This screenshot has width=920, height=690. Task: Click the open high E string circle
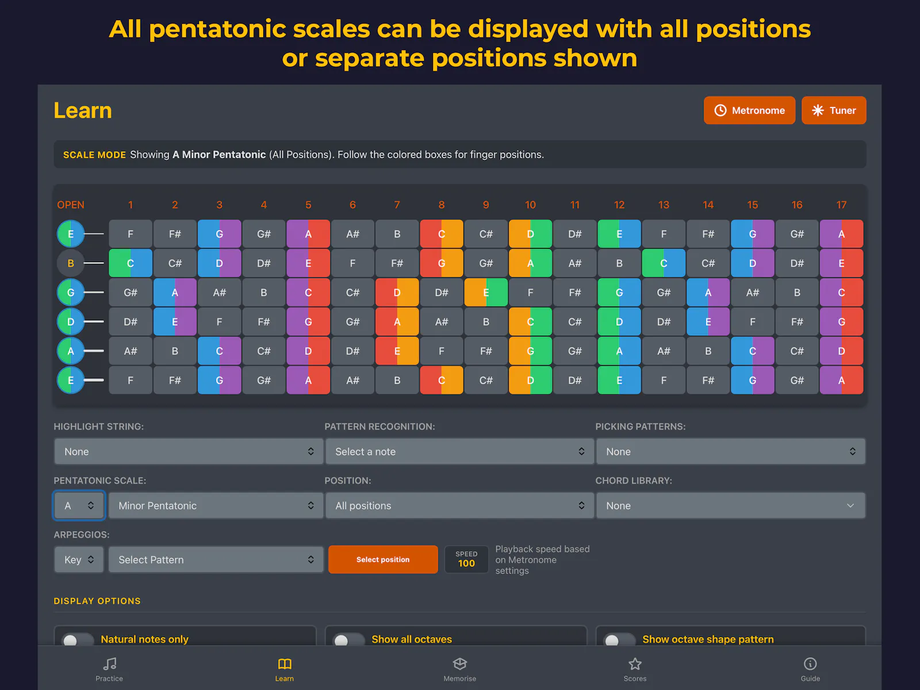[71, 234]
